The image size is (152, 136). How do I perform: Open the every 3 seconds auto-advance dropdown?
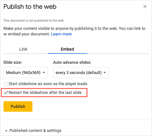coord(81,73)
